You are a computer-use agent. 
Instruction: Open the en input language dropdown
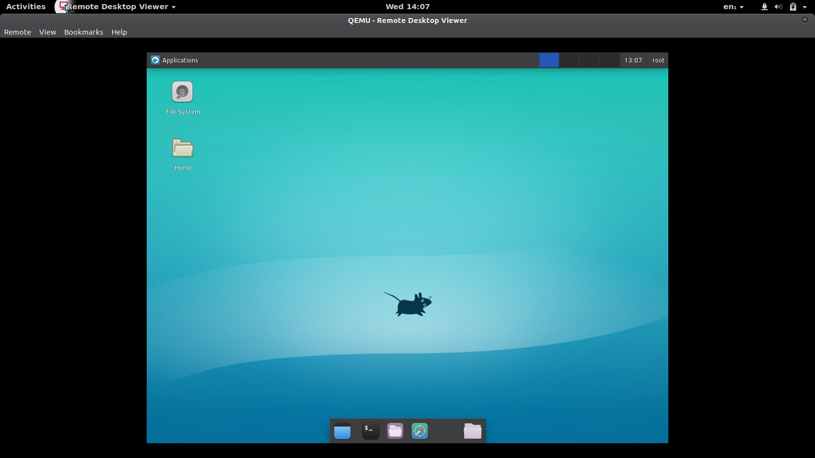(x=733, y=7)
